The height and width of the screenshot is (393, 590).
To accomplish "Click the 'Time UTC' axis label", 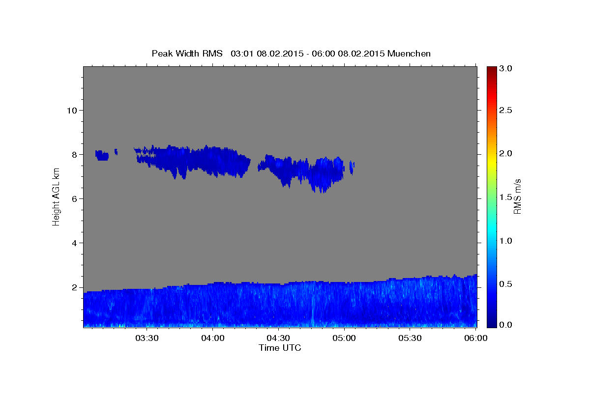I will (x=280, y=348).
